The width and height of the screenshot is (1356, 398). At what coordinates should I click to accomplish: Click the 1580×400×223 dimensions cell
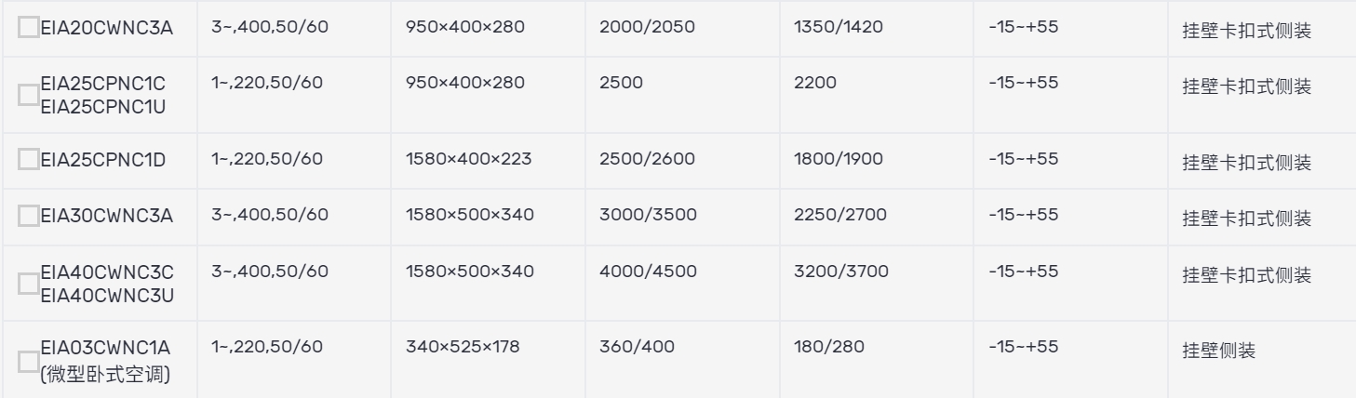coord(487,161)
